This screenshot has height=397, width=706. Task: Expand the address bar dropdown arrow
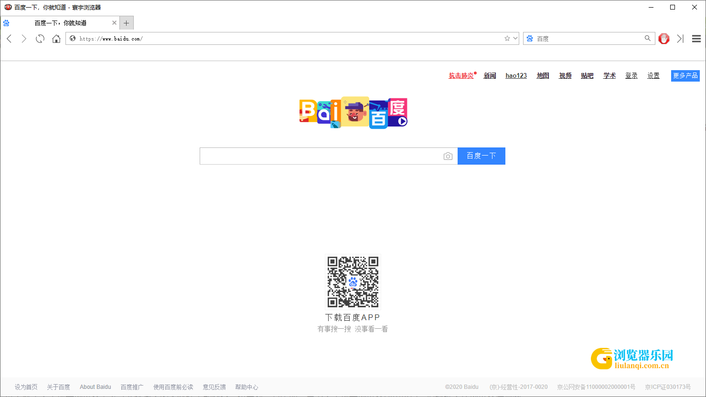pos(515,38)
